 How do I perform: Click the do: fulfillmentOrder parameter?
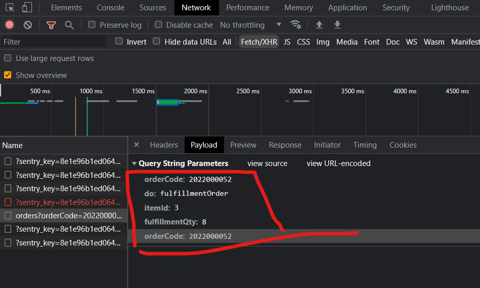(x=186, y=193)
